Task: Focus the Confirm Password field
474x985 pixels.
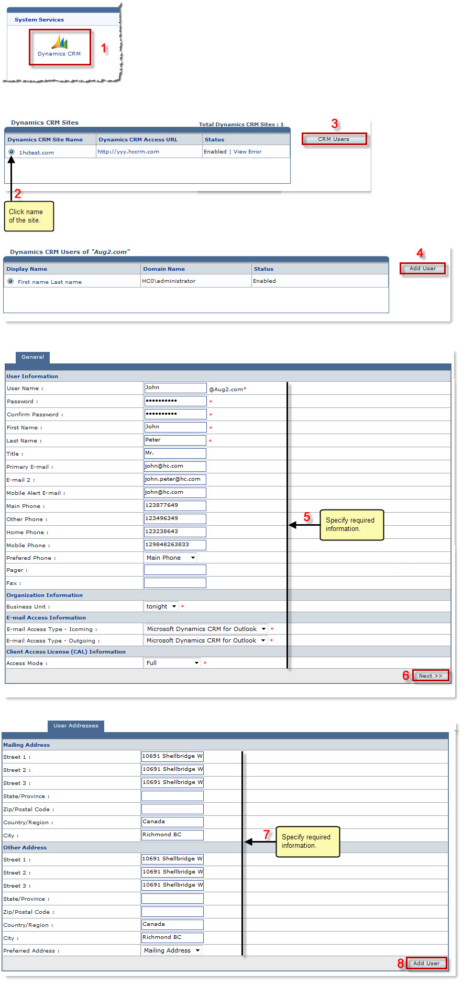Action: tap(175, 414)
